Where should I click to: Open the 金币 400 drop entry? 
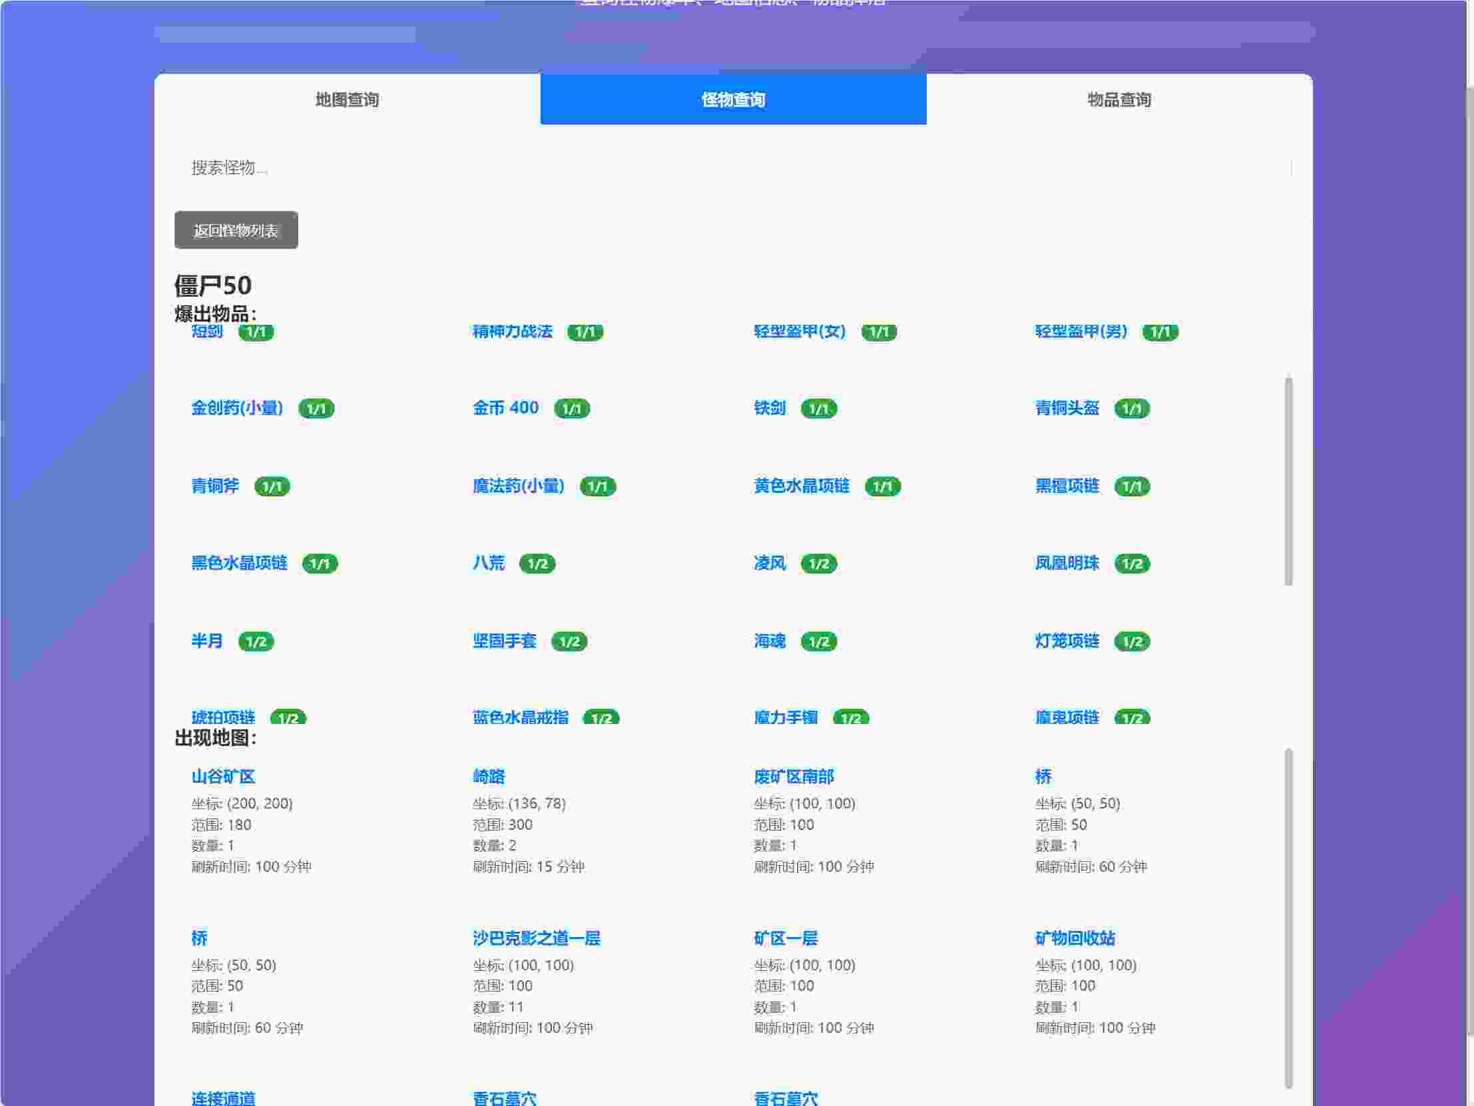[505, 408]
